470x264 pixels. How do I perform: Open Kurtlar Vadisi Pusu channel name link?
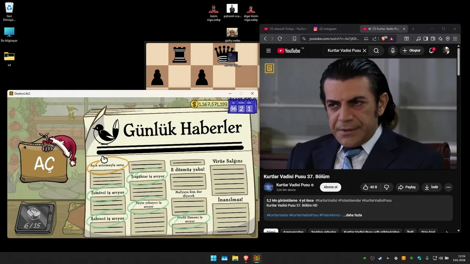[x=293, y=185]
